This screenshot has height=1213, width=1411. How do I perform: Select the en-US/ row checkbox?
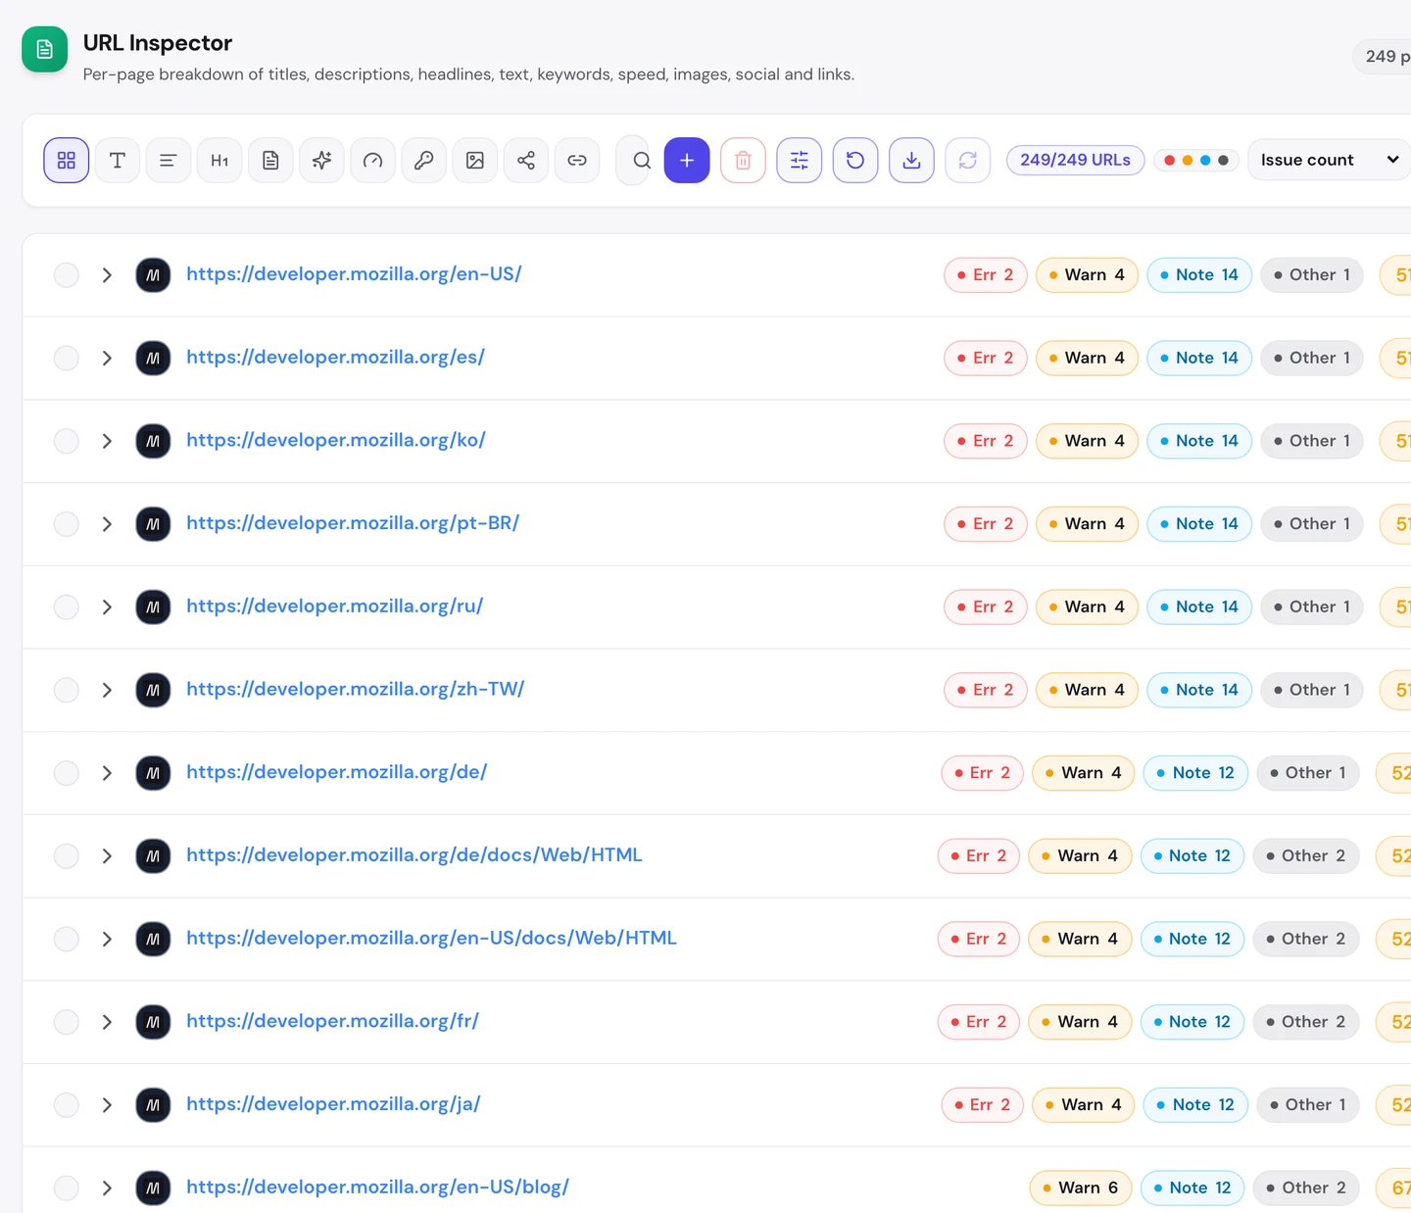[x=66, y=275]
